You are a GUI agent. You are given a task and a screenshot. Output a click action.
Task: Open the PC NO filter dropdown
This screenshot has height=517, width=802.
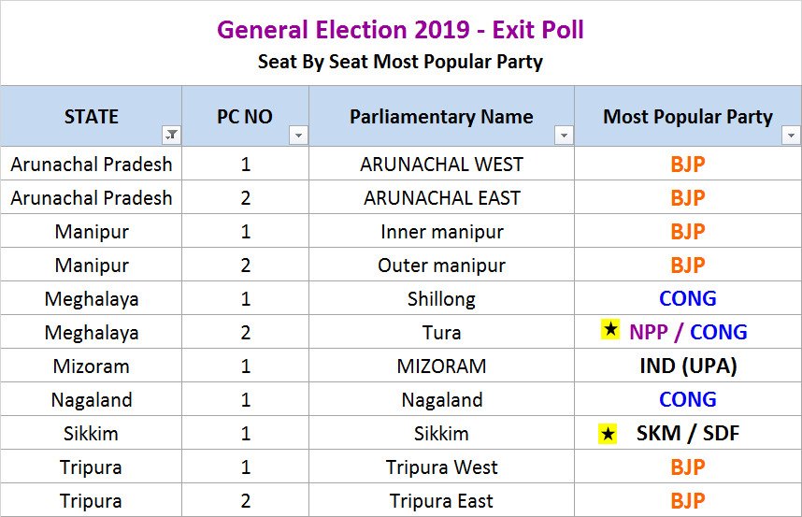click(298, 136)
